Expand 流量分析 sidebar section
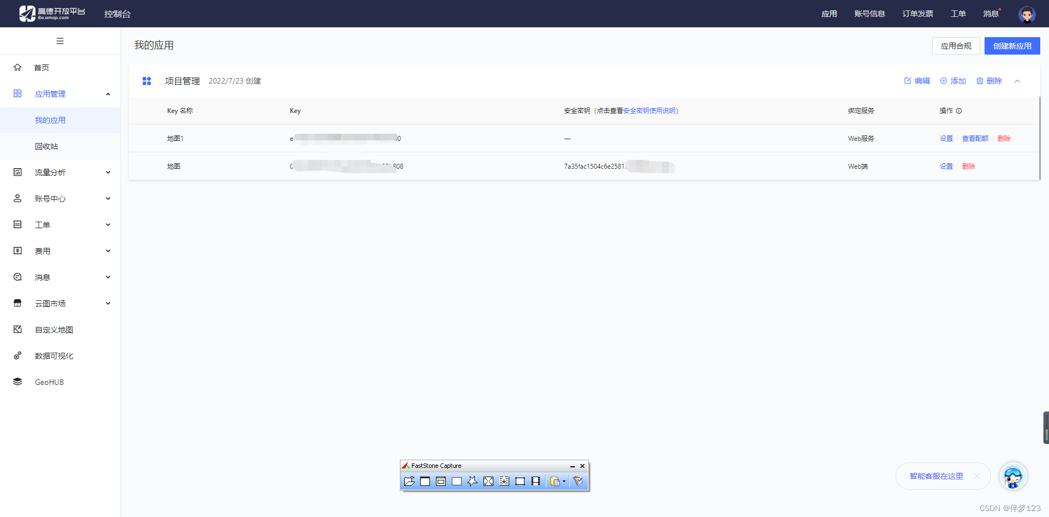The width and height of the screenshot is (1049, 517). (x=108, y=173)
